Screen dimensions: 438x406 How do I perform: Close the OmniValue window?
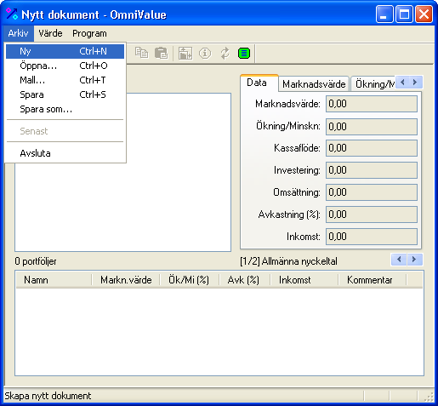point(424,14)
